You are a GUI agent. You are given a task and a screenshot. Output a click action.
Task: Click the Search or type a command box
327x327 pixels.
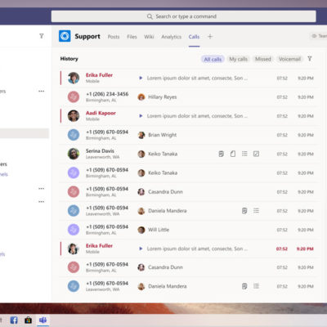click(183, 16)
